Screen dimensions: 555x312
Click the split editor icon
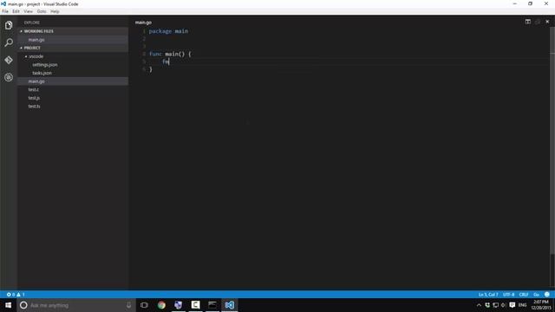coord(528,22)
